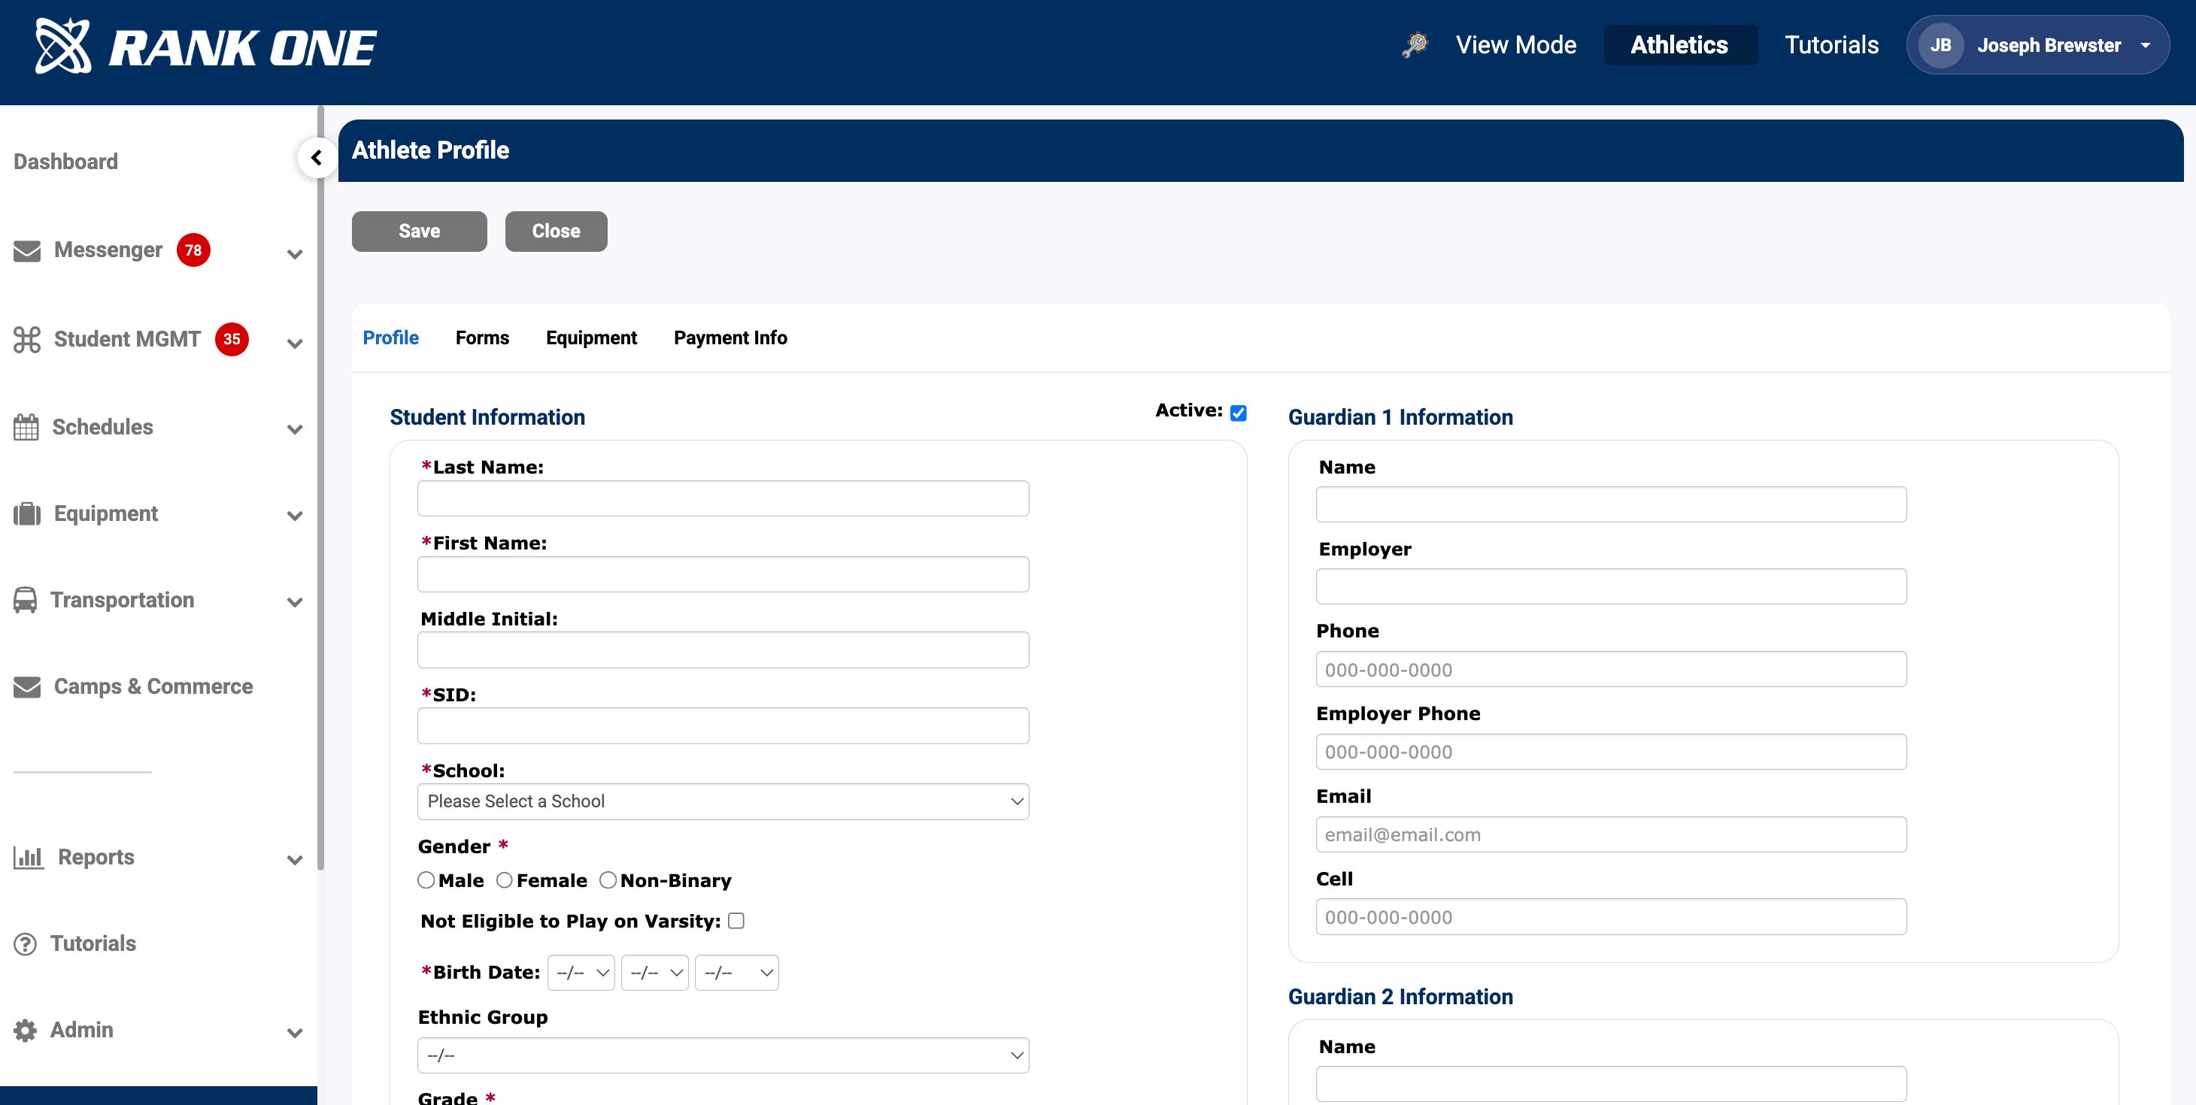Expand the Reports sidebar menu
Image resolution: width=2196 pixels, height=1105 pixels.
(295, 860)
